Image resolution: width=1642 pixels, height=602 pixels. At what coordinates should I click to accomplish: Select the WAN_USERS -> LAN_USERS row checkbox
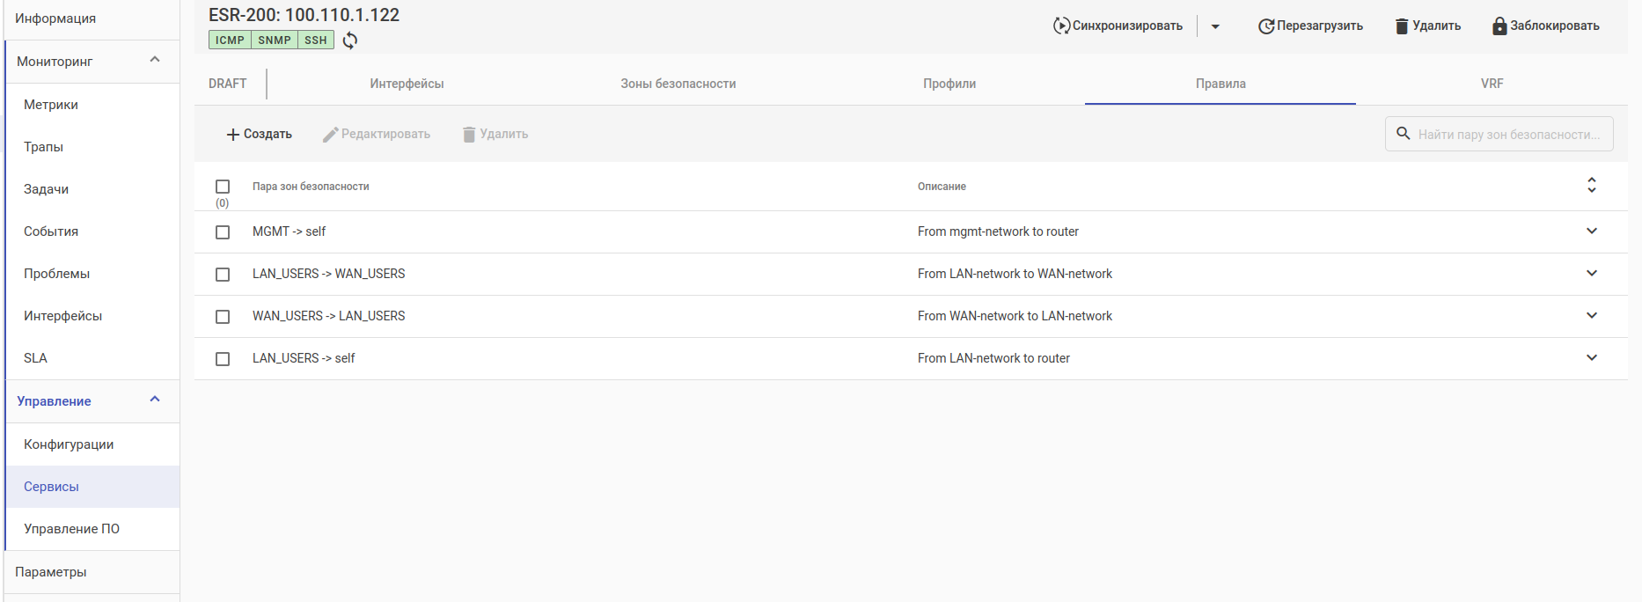(x=223, y=317)
